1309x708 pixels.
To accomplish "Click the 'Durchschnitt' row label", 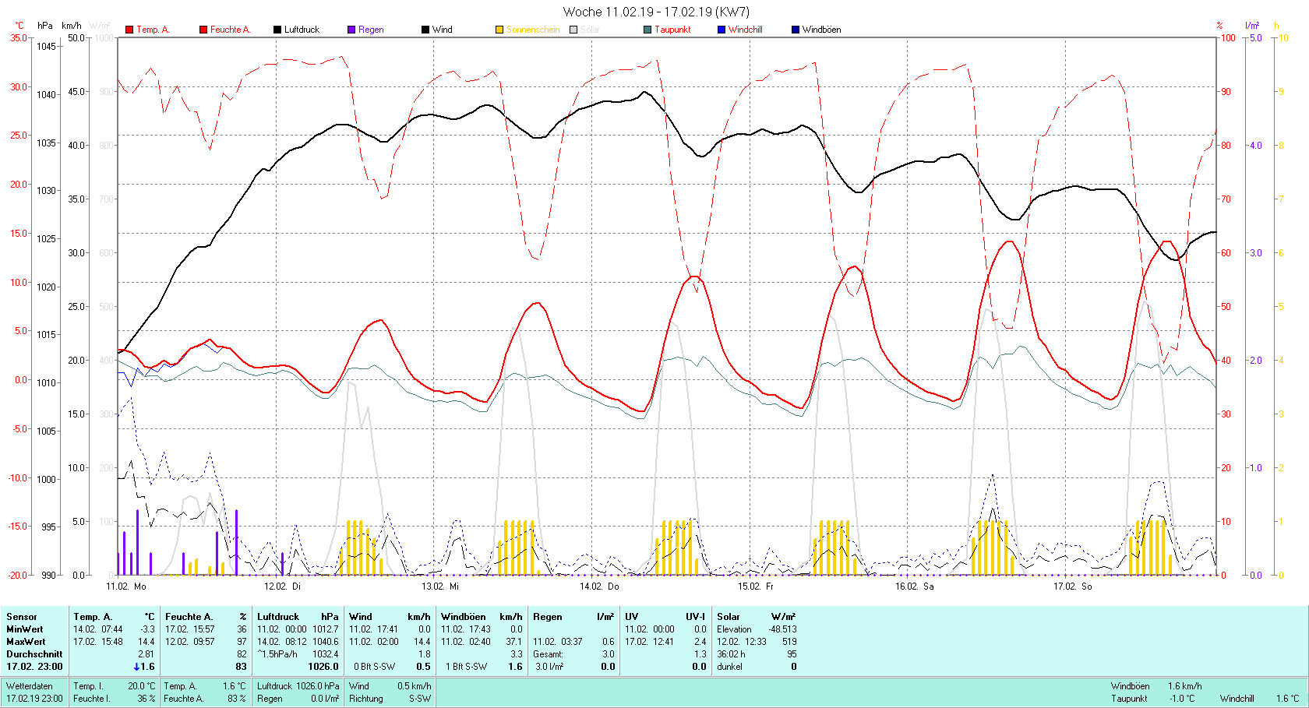I will coord(34,654).
